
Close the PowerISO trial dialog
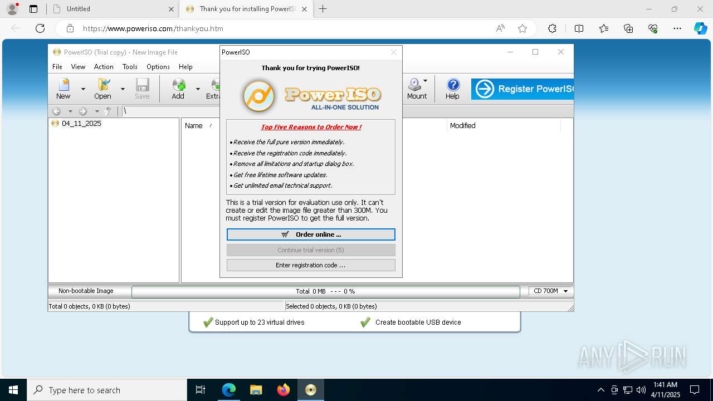(x=394, y=52)
